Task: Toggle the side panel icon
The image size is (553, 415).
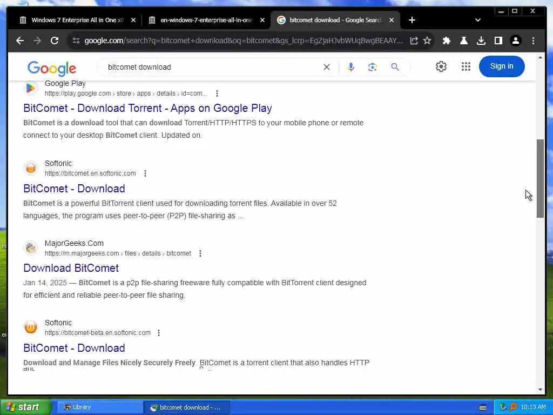Action: (498, 41)
